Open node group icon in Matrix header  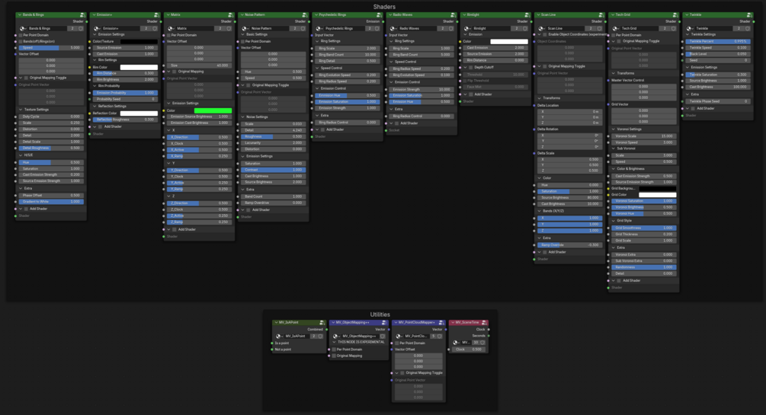pos(230,15)
